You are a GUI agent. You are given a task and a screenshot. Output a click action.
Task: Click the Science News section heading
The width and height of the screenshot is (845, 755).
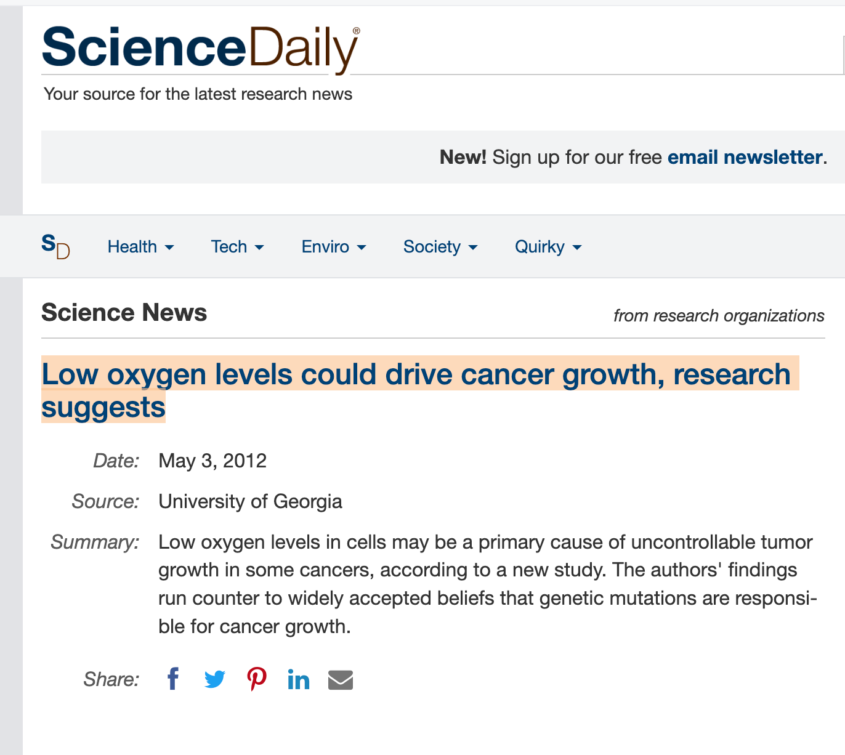pos(124,313)
